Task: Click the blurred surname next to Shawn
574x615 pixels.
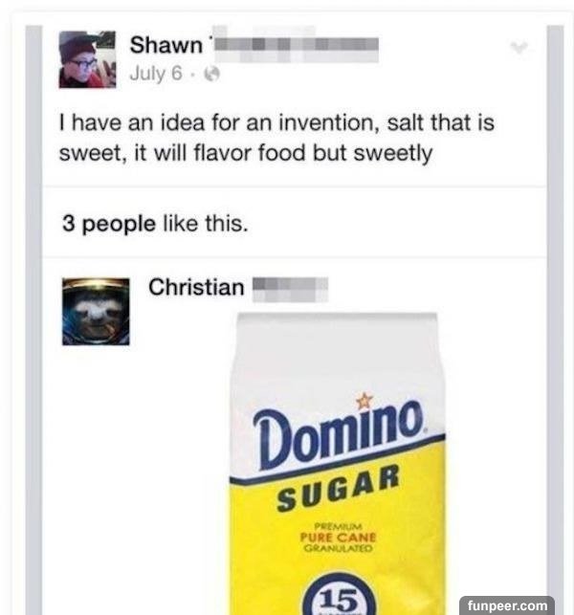Action: [295, 44]
